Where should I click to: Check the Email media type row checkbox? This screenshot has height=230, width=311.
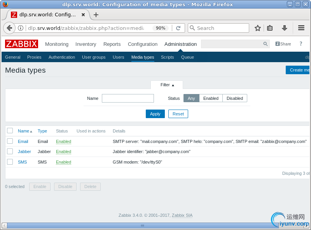click(x=10, y=141)
